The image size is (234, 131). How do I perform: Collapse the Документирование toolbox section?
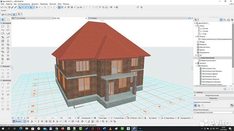point(1,80)
